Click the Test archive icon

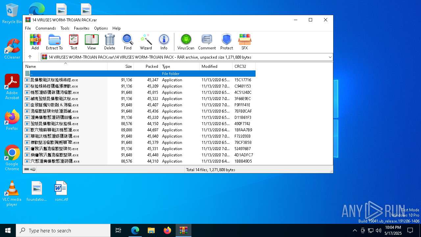pos(74,42)
